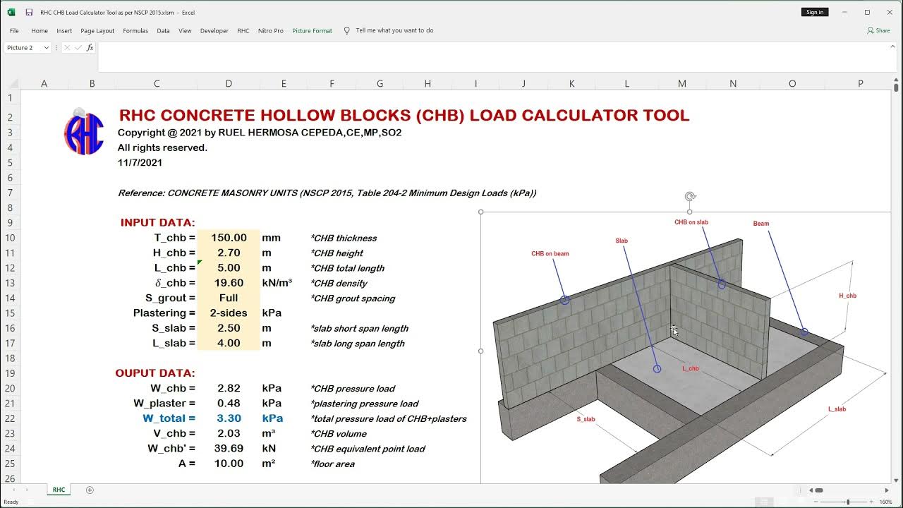The image size is (903, 508).
Task: Adjust the zoom slider handle
Action: tap(847, 502)
